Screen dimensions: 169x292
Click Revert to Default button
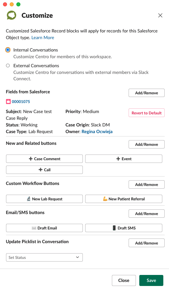pos(147,113)
